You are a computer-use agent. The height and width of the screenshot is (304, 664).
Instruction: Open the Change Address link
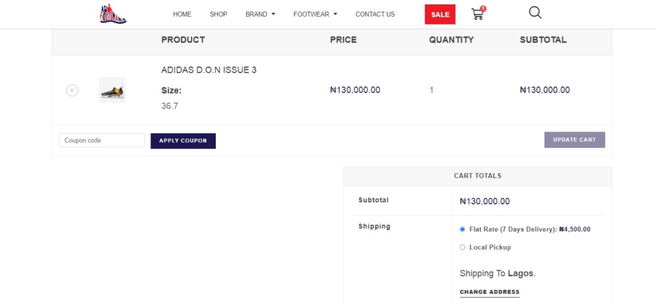tap(489, 292)
